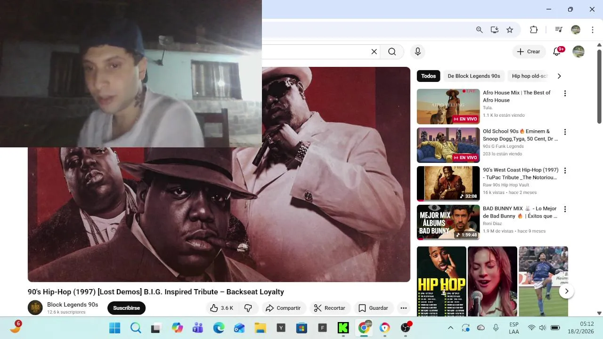Open Afro House Mix live thumbnail
Image resolution: width=603 pixels, height=339 pixels.
[448, 106]
